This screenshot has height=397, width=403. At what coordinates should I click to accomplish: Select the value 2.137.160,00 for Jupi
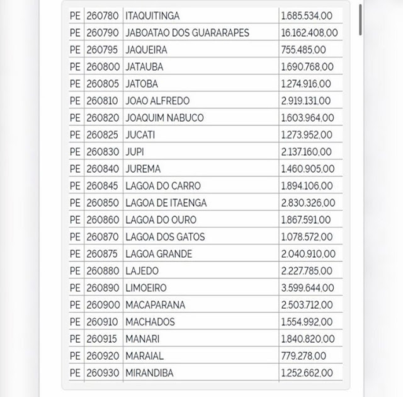306,151
